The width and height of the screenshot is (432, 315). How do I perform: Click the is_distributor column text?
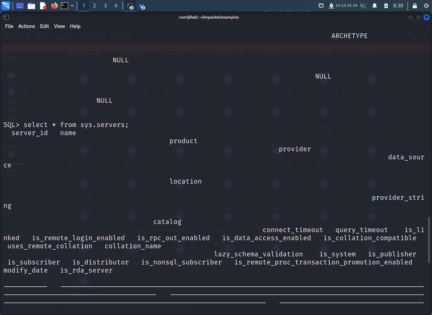coord(101,262)
